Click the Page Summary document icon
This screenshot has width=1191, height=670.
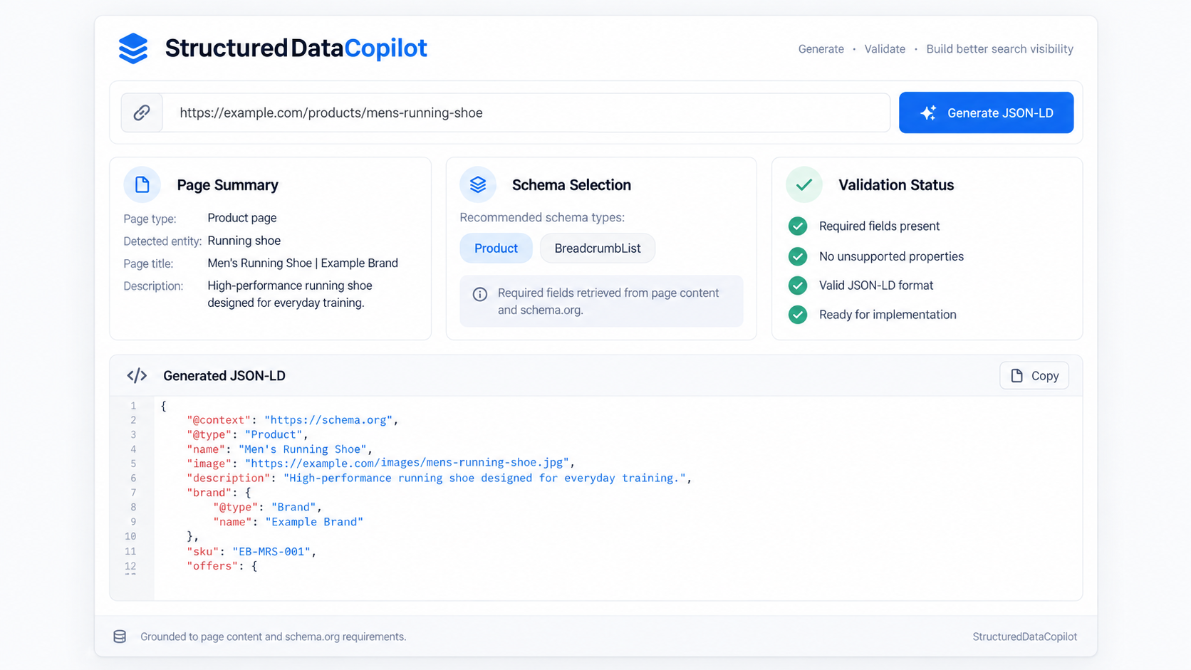pyautogui.click(x=142, y=185)
